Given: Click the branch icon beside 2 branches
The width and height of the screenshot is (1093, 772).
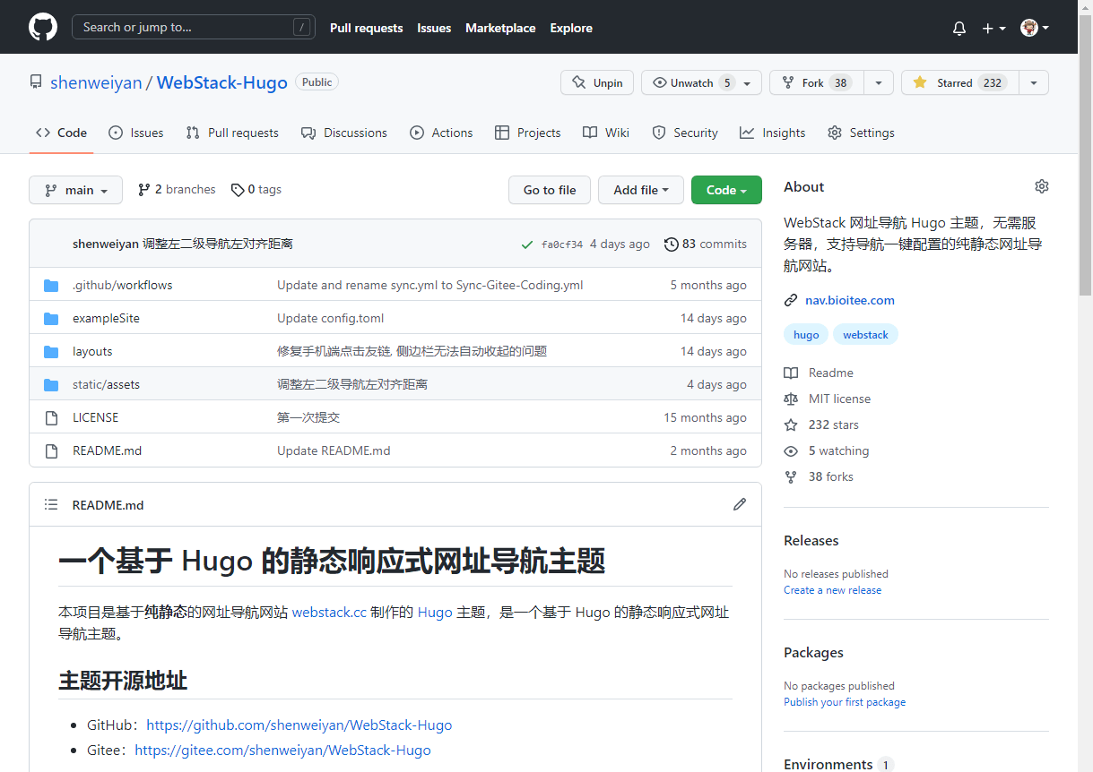Looking at the screenshot, I should point(144,190).
